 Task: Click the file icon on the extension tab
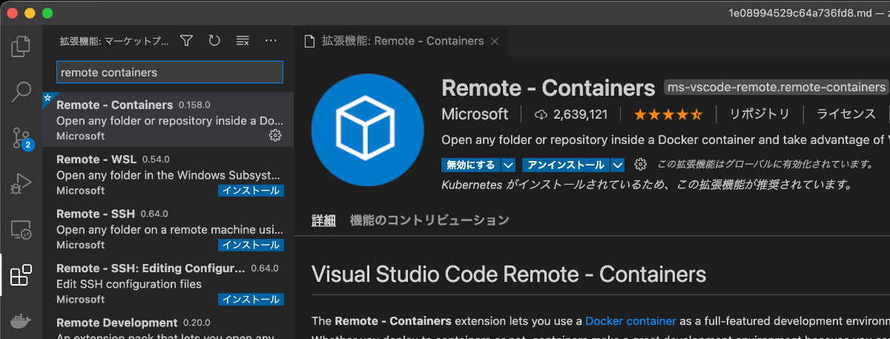point(309,41)
